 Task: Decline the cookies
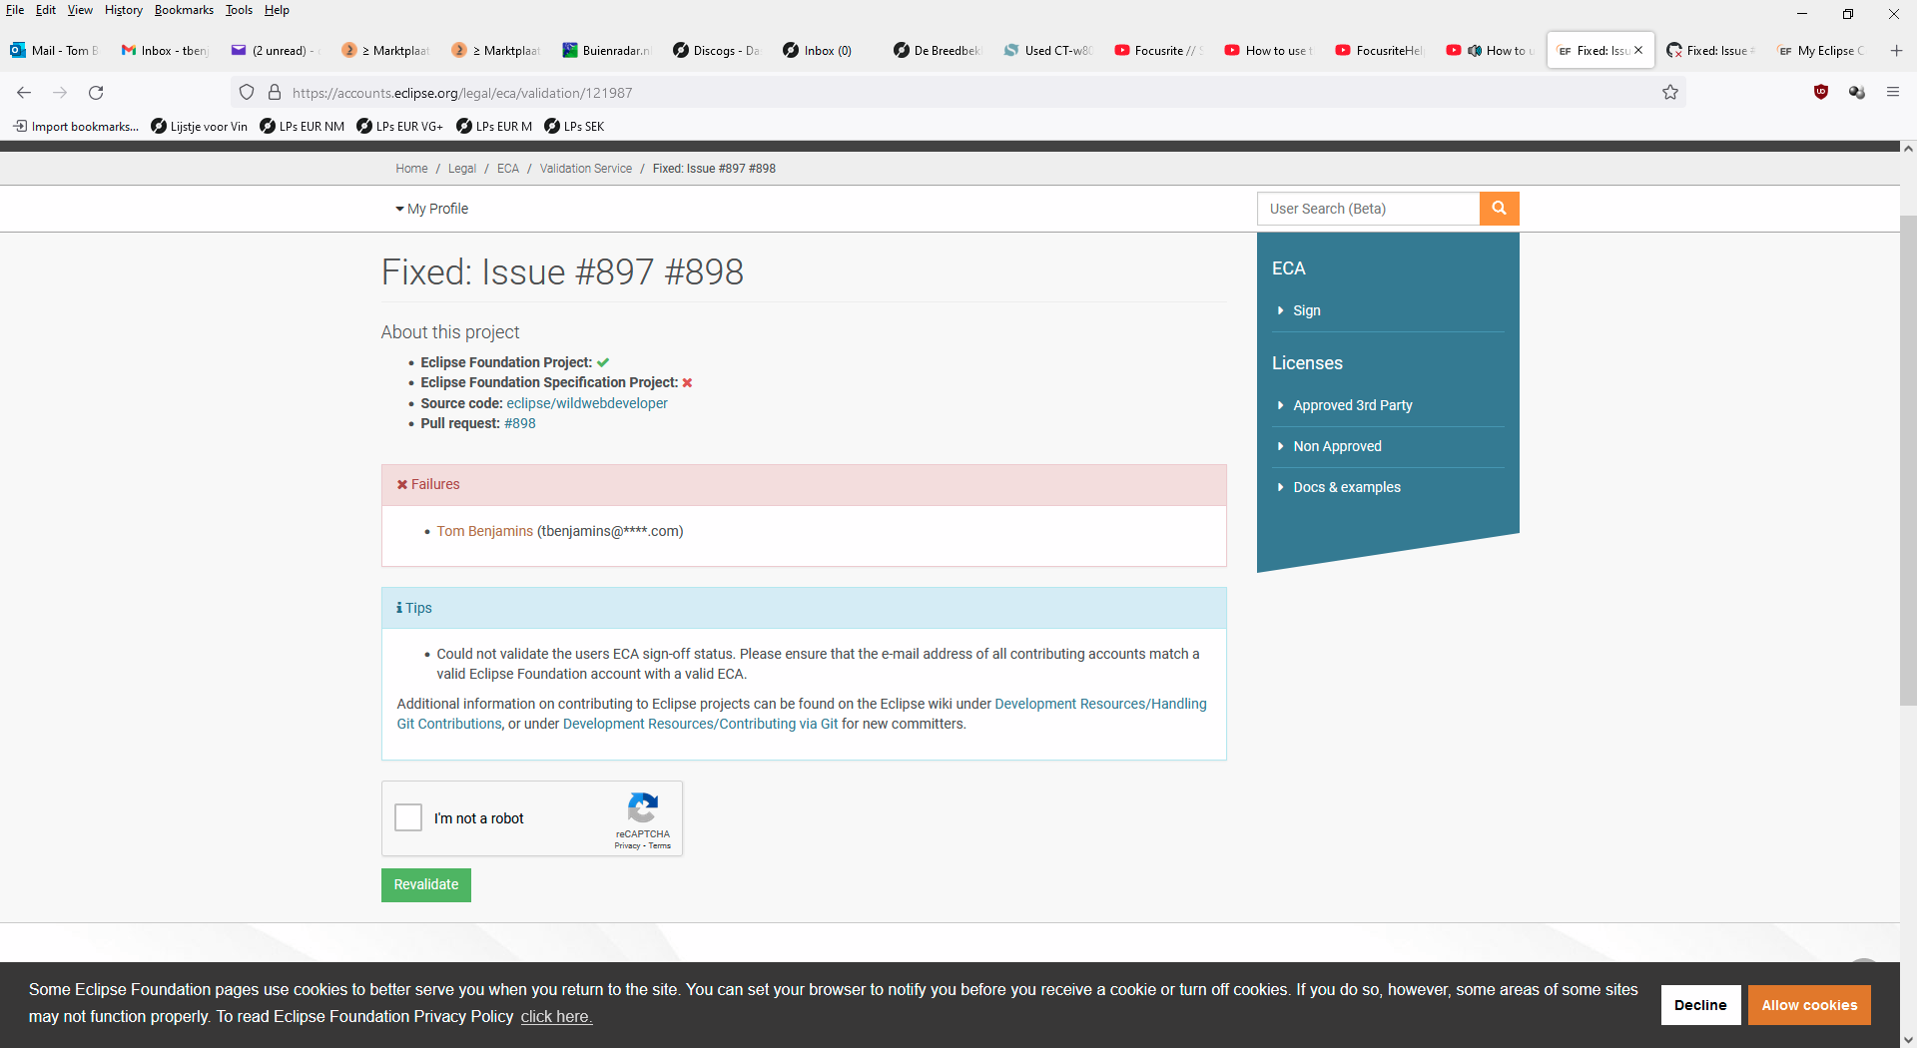pos(1700,1005)
